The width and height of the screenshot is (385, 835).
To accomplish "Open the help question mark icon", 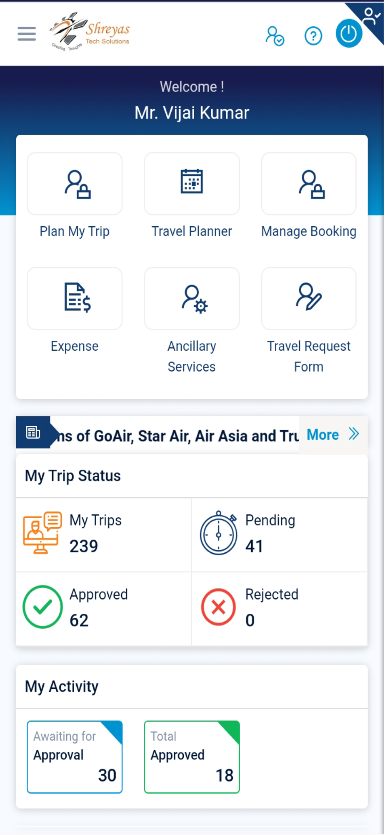I will tap(313, 36).
